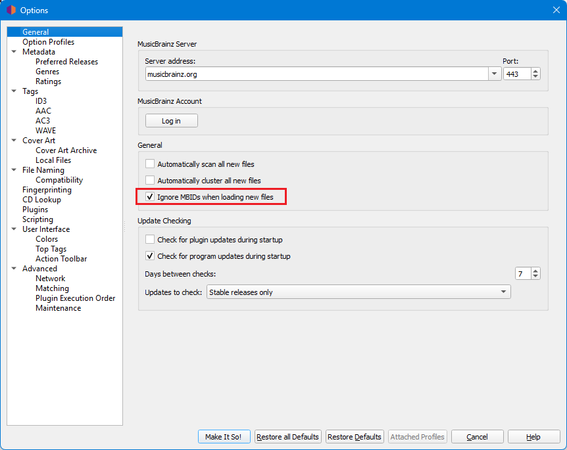Open the server address dropdown list
The width and height of the screenshot is (567, 450).
click(495, 74)
